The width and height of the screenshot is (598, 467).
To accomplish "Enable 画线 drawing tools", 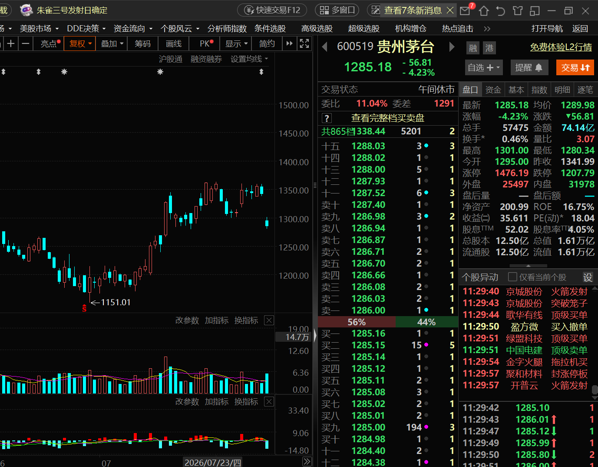I will pyautogui.click(x=174, y=43).
